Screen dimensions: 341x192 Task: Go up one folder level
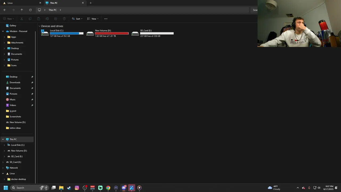[22, 10]
